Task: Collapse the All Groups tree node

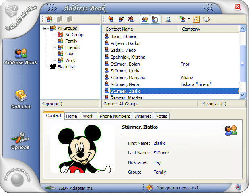Action: tap(45, 29)
